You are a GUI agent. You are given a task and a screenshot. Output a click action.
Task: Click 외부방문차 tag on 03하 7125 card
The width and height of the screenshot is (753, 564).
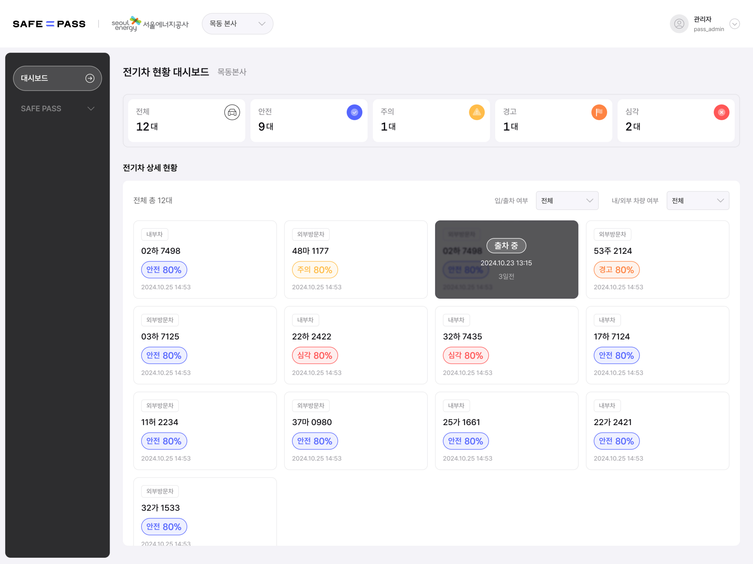[x=160, y=320]
